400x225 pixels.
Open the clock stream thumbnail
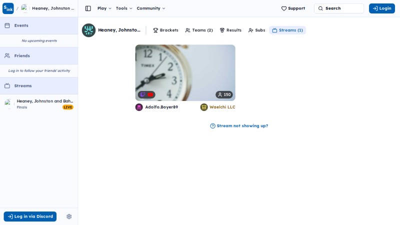click(185, 72)
